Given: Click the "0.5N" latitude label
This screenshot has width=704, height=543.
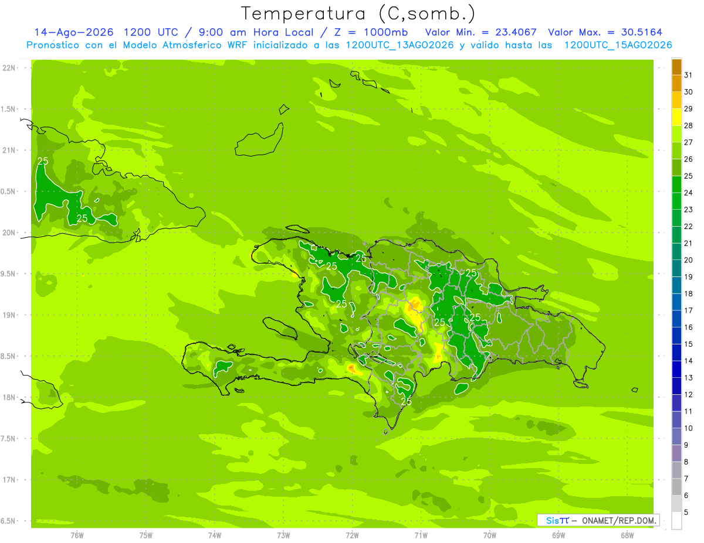Looking at the screenshot, I should (8, 192).
